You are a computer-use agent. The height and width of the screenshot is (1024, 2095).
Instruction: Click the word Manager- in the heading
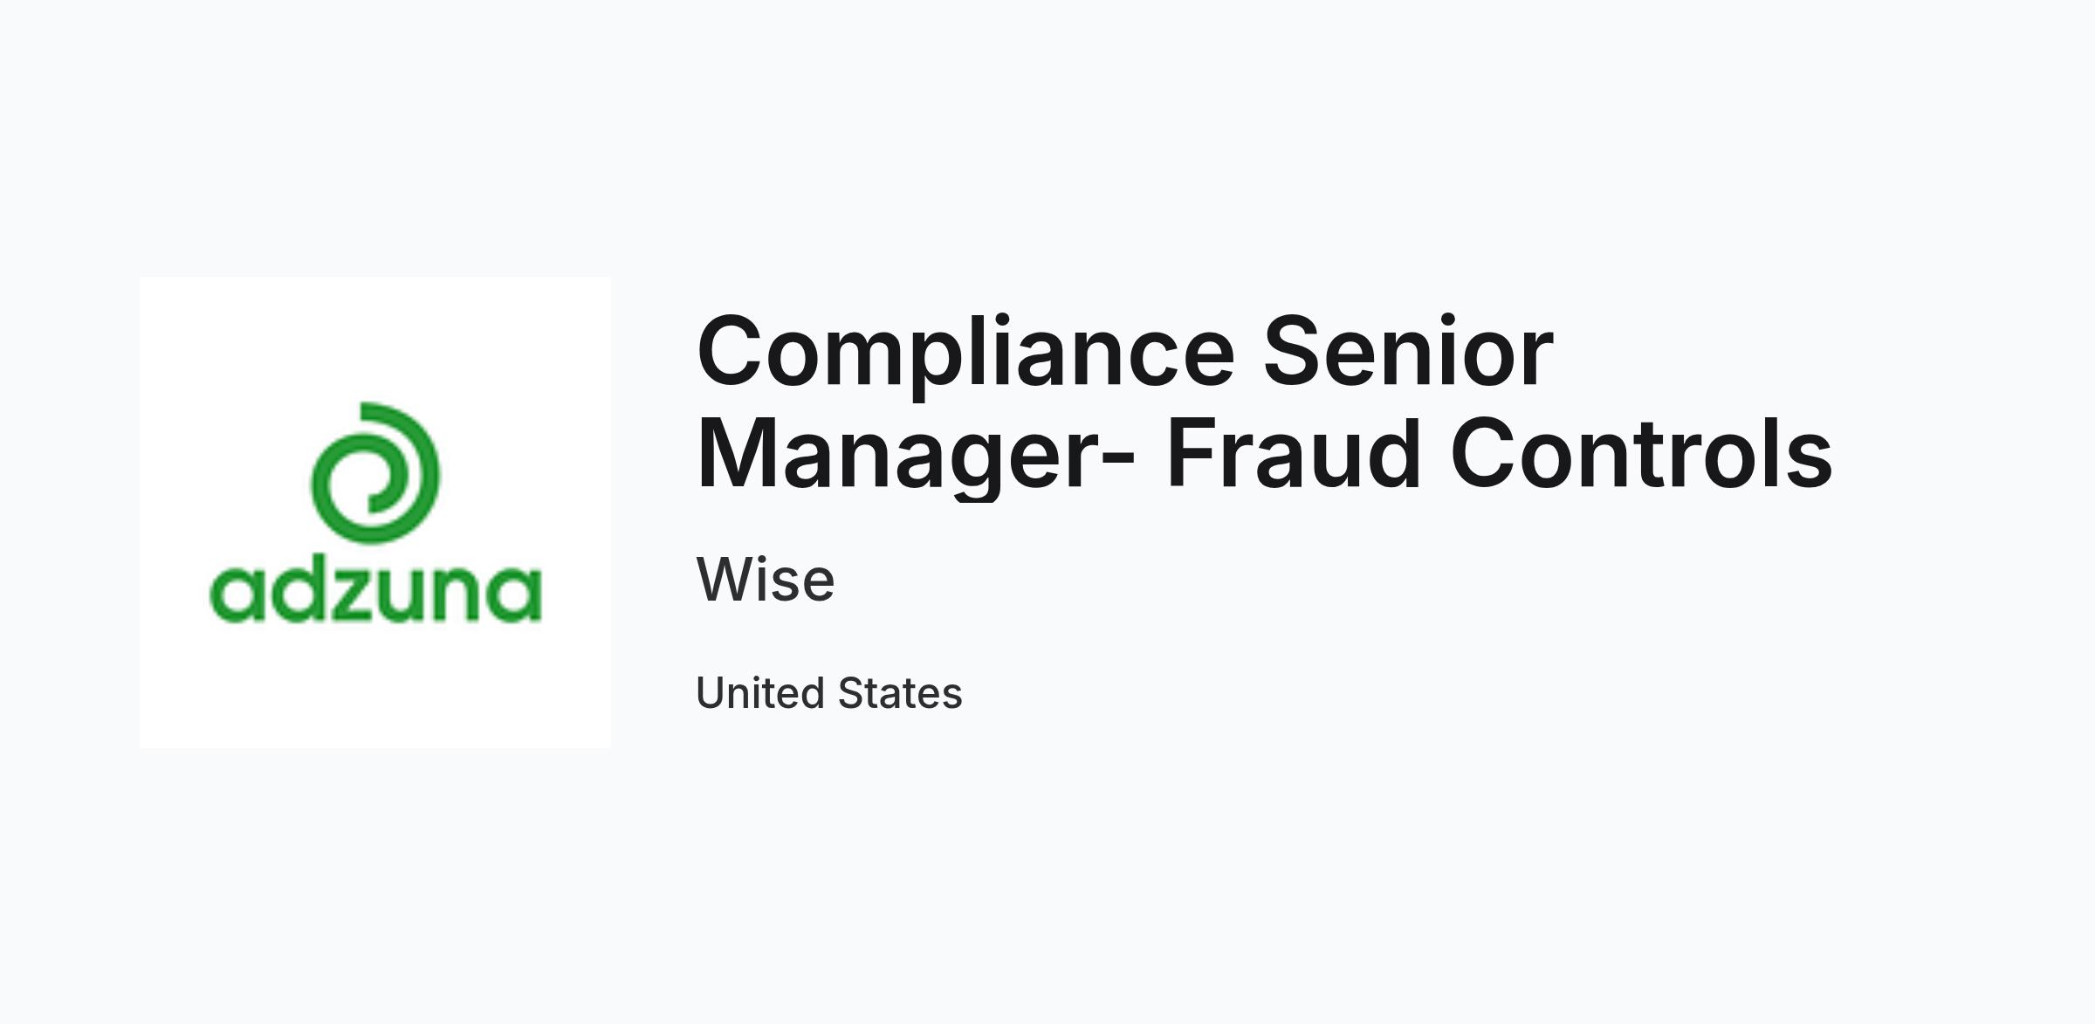tap(916, 456)
